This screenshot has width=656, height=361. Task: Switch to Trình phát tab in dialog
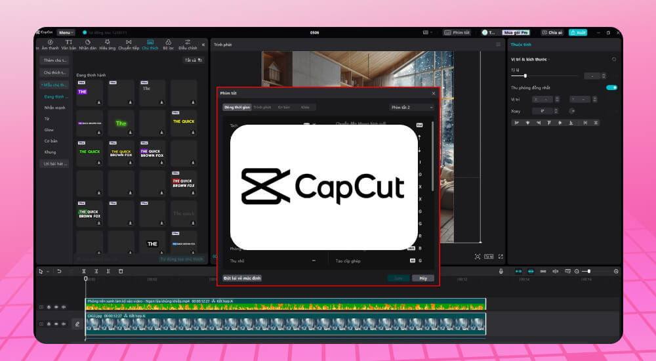tap(262, 107)
